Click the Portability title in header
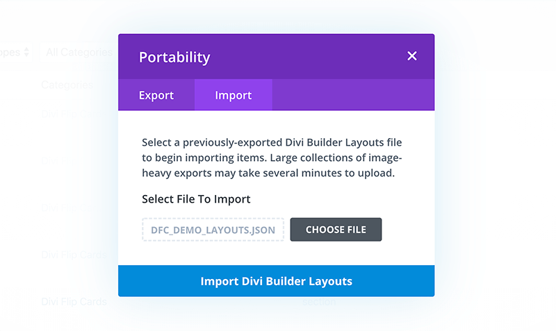This screenshot has width=556, height=331. click(x=174, y=57)
